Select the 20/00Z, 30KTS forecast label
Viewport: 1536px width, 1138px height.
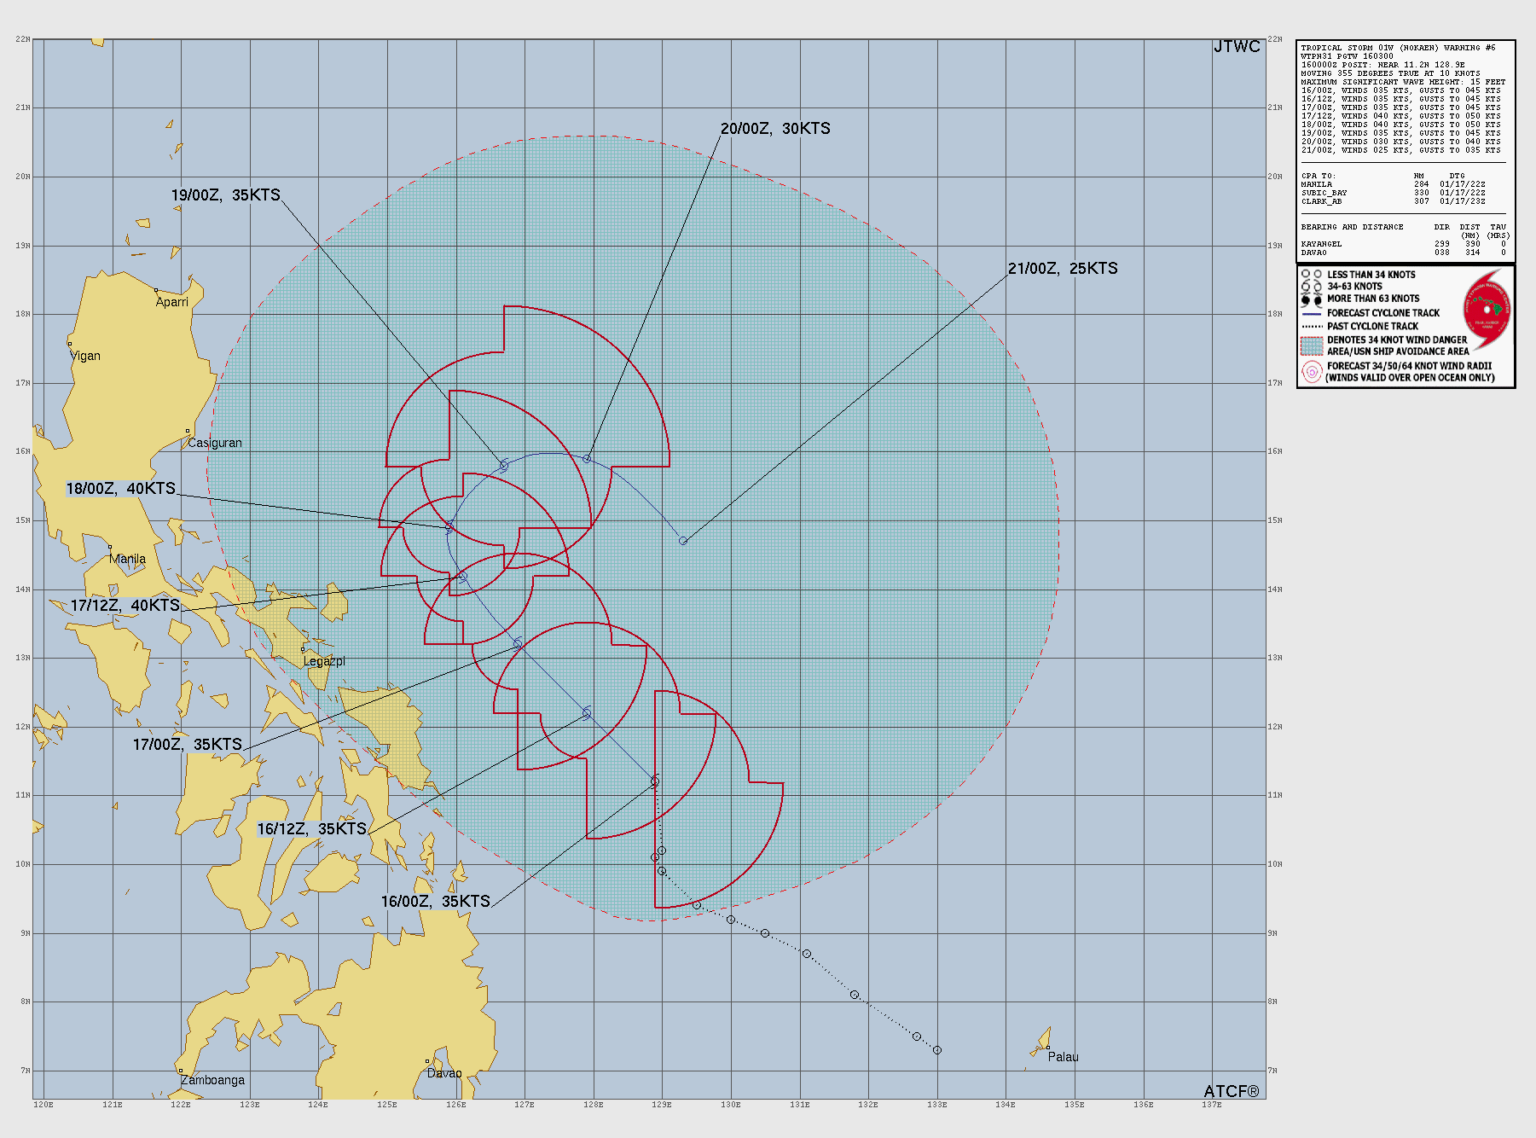[774, 129]
